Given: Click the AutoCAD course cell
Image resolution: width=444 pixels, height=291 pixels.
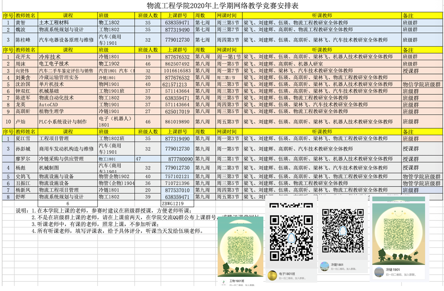Looking at the screenshot, I should (67, 105).
